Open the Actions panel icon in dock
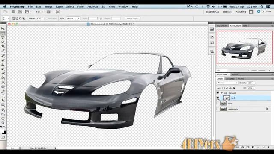 click(212, 43)
